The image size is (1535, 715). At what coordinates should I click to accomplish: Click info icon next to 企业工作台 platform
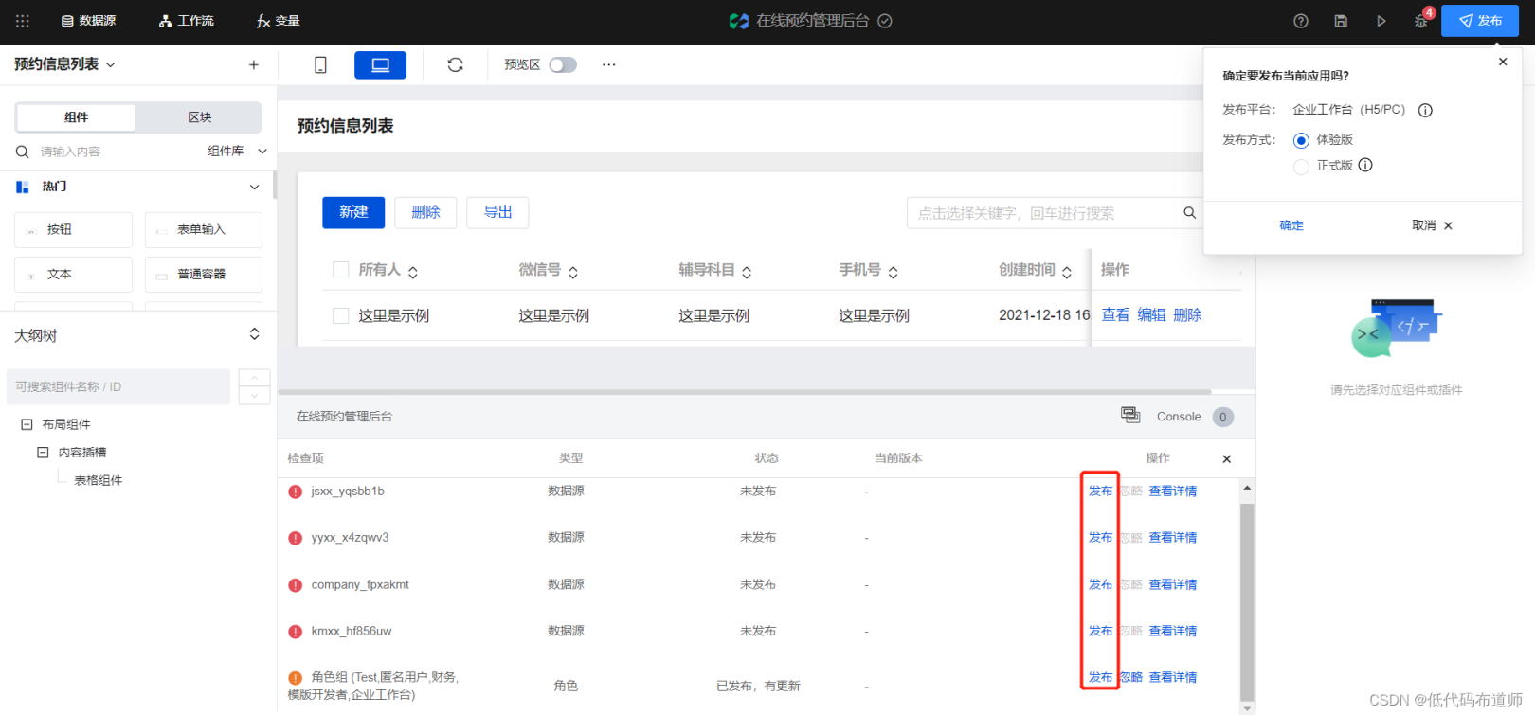click(1425, 111)
